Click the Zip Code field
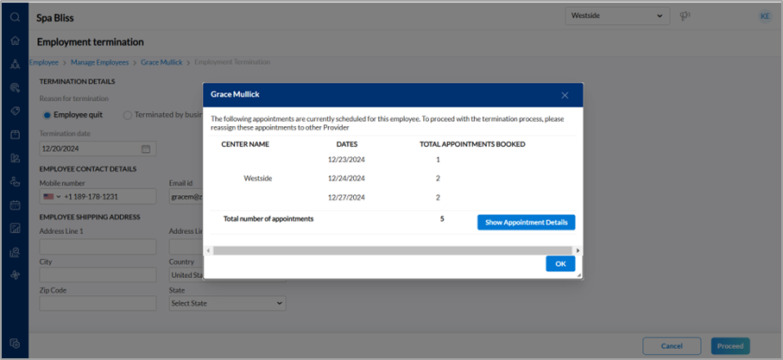 click(98, 303)
